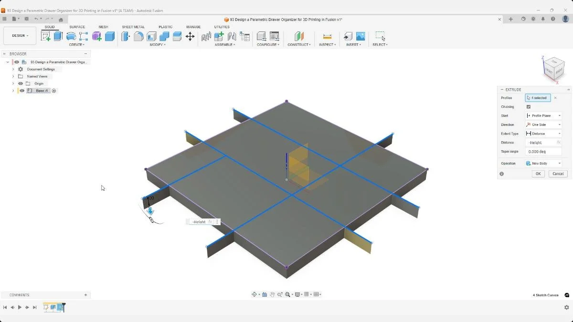Open the Operation dropdown showing New Body
The height and width of the screenshot is (322, 573).
click(x=543, y=163)
